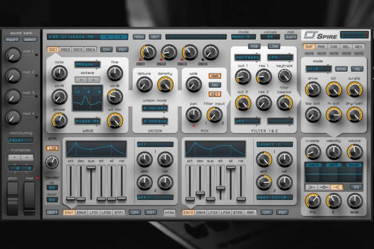Click the INIT button
The height and width of the screenshot is (249, 374).
point(155,37)
